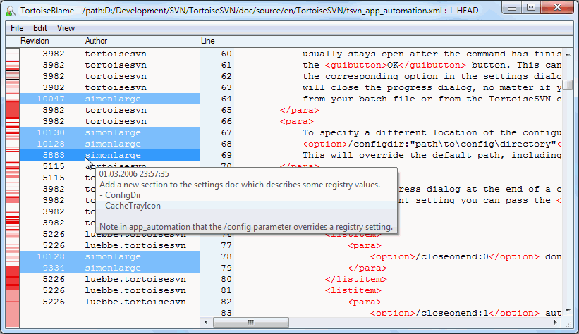This screenshot has width=579, height=334.
Task: Click the Line column header
Action: click(208, 42)
